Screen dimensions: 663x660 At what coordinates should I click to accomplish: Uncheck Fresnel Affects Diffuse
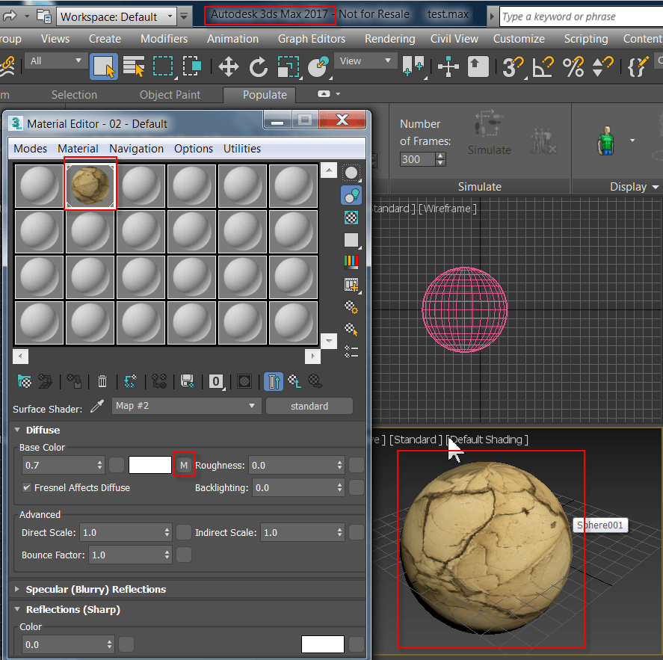tap(28, 487)
